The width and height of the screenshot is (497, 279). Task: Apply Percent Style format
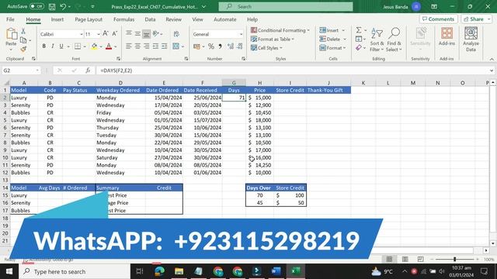pos(210,46)
